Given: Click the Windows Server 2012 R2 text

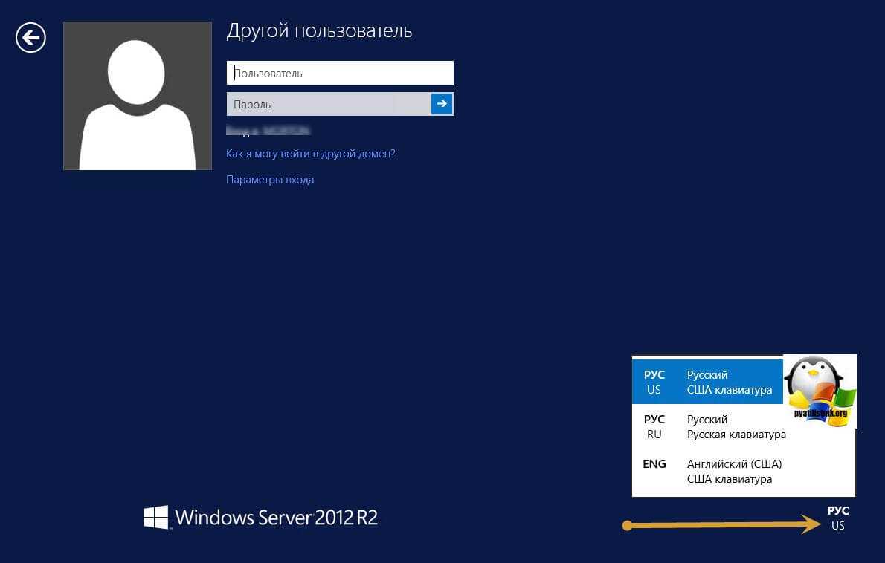Looking at the screenshot, I should point(277,517).
